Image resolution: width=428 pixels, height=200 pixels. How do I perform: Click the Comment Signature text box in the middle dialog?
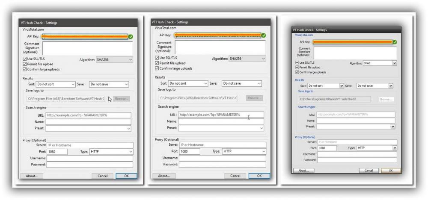click(x=220, y=47)
